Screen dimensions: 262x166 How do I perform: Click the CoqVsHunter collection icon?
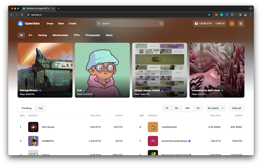pyautogui.click(x=153, y=127)
